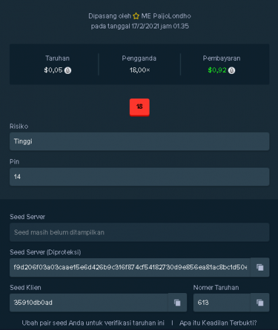Open the Risiko field showing Tinggi
278x330 pixels.
point(140,141)
